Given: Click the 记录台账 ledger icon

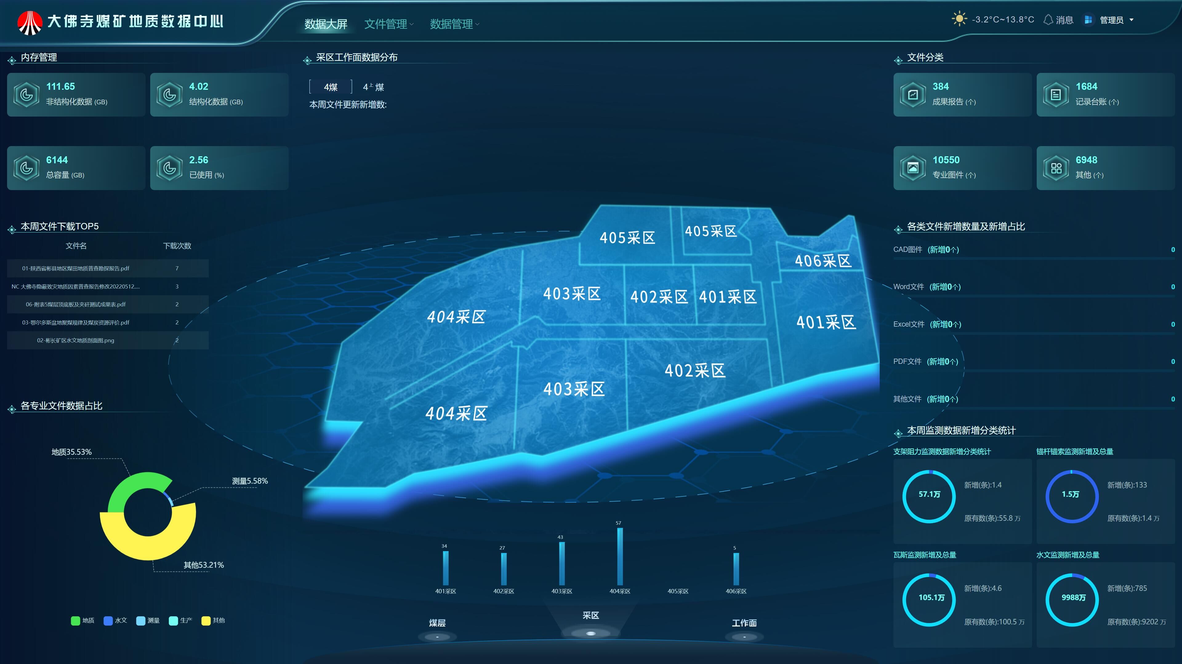Looking at the screenshot, I should click(1056, 94).
